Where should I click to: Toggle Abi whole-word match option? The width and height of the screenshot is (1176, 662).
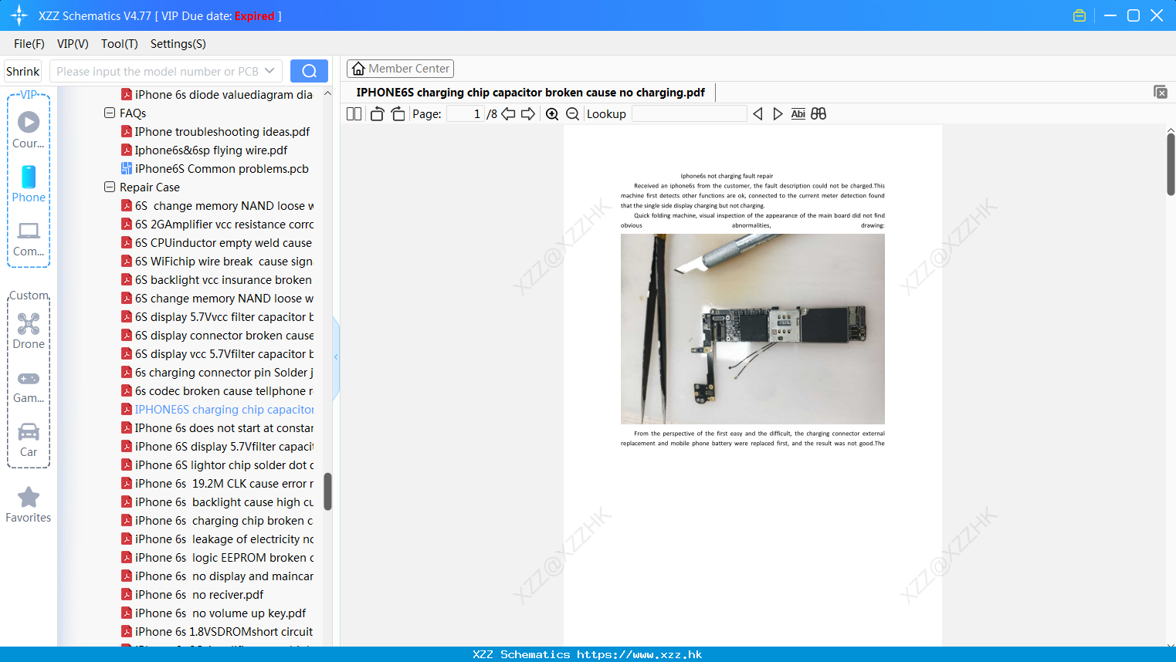[798, 114]
